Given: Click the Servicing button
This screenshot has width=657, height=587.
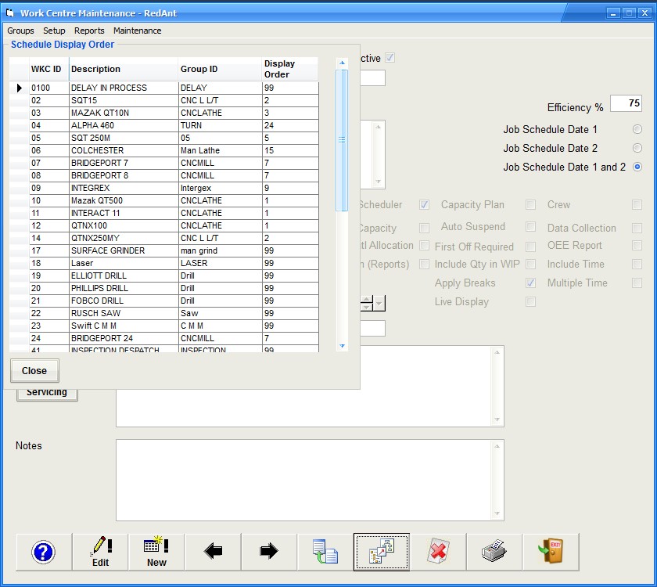Looking at the screenshot, I should (x=47, y=393).
